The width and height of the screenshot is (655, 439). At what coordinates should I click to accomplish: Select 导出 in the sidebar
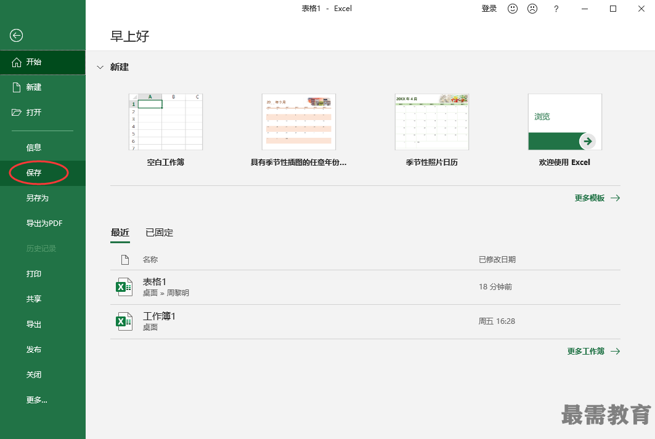(x=43, y=324)
